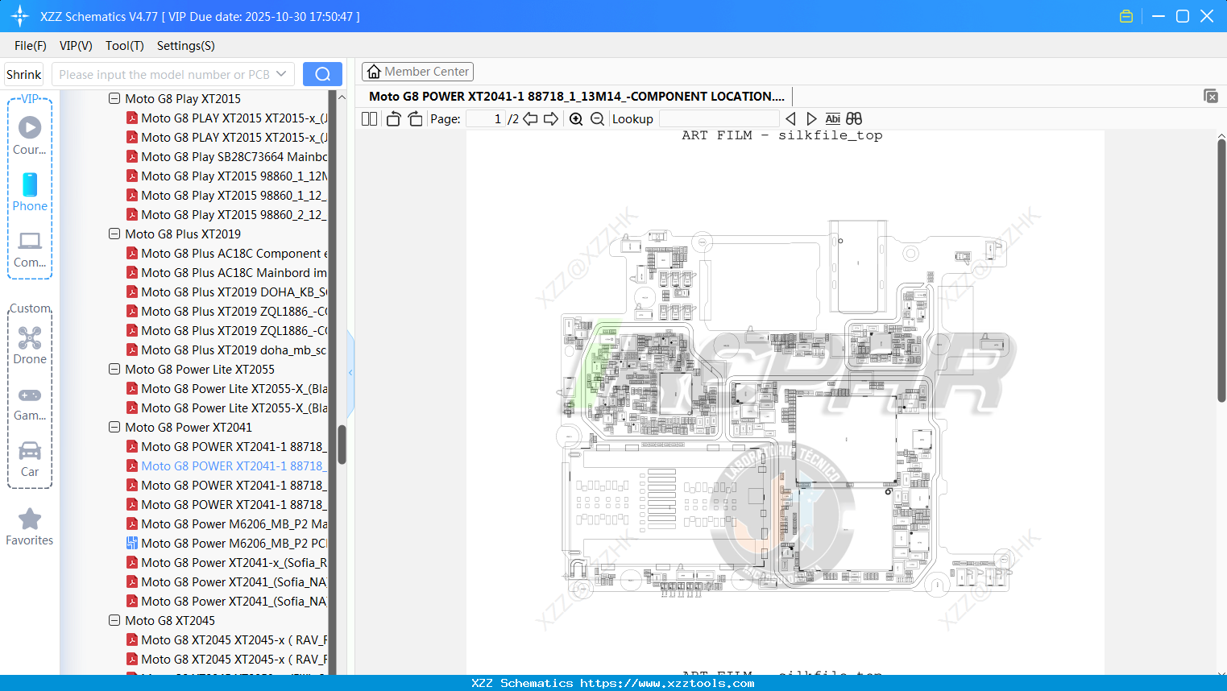
Task: Open the Tool menu
Action: click(x=124, y=46)
